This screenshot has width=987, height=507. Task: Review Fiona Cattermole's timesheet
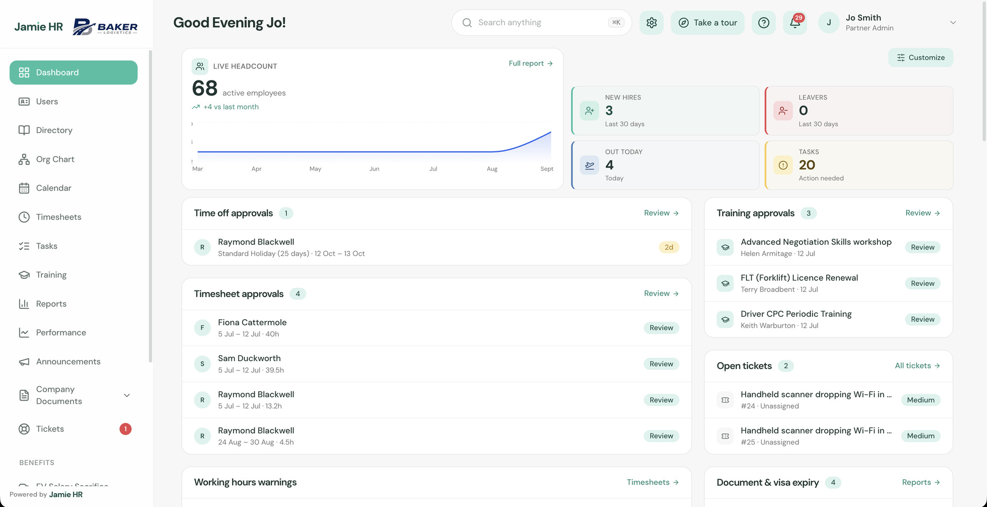tap(661, 328)
